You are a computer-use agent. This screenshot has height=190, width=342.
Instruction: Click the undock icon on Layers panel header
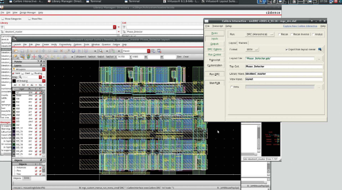pyautogui.click(x=41, y=65)
